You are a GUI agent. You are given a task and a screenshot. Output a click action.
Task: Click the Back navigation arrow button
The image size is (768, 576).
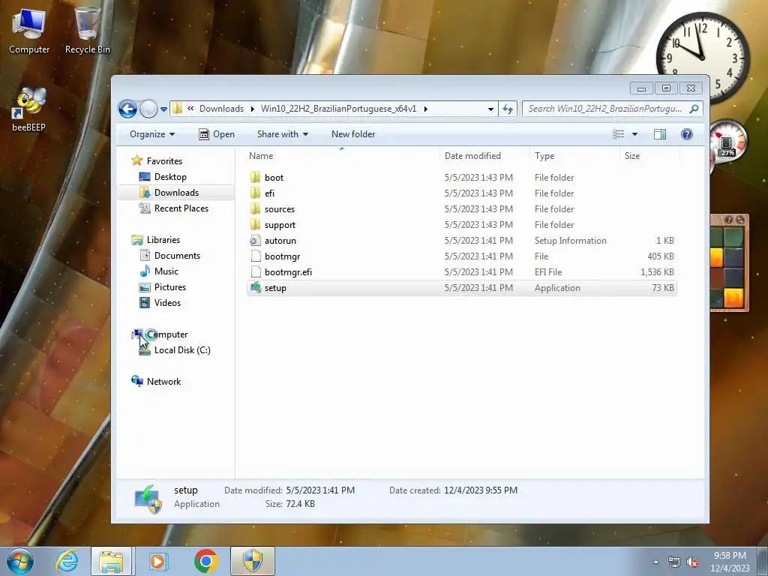(x=127, y=109)
